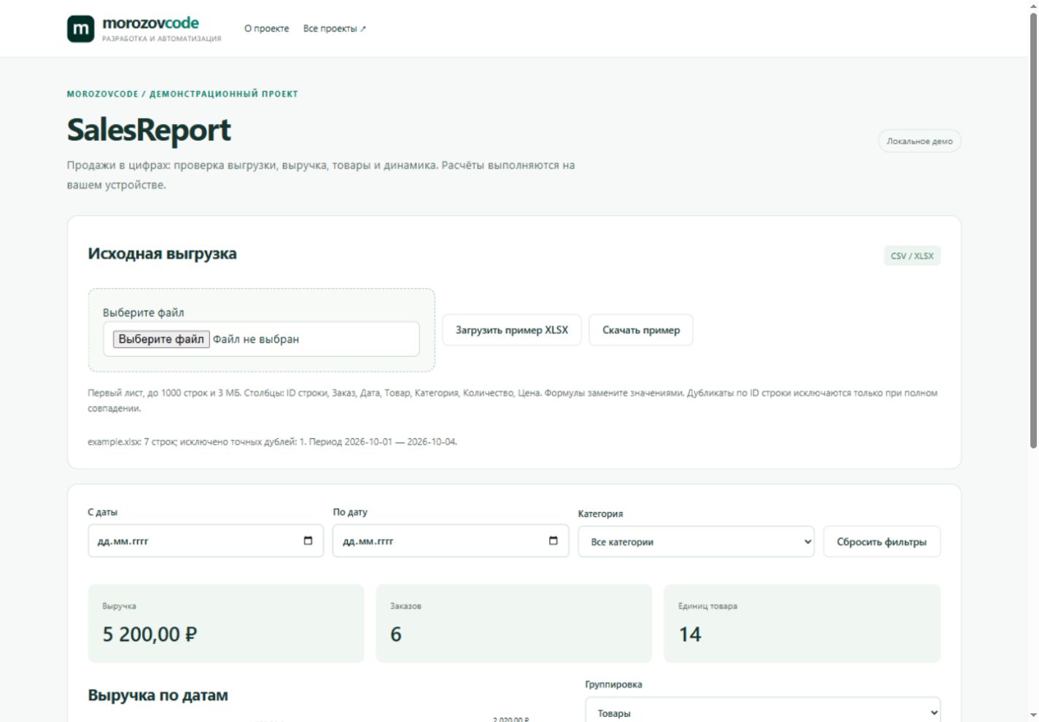Open the 'Группировка' dropdown showing 'Товары'

pos(763,711)
